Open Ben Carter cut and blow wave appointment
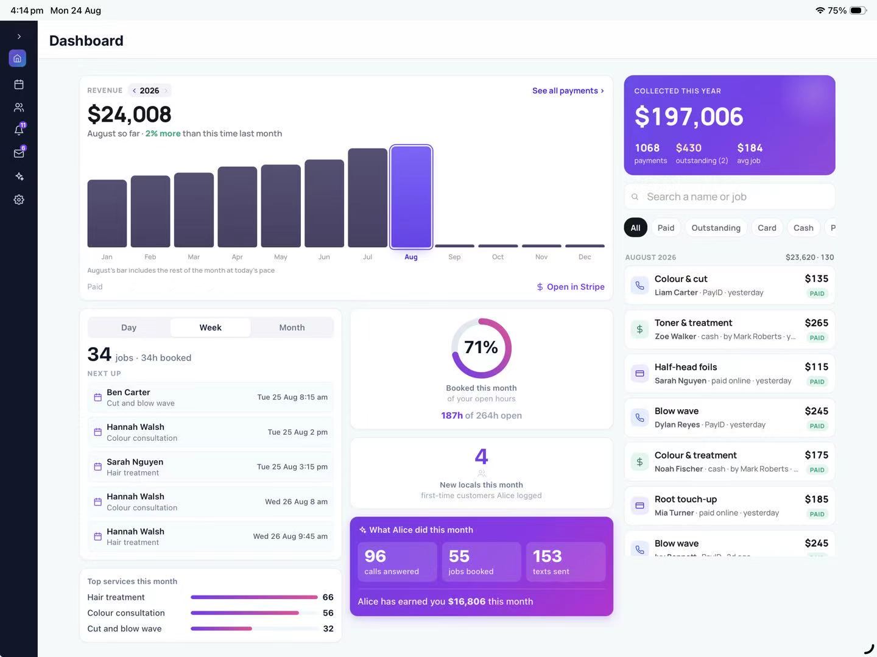877x657 pixels. click(211, 398)
